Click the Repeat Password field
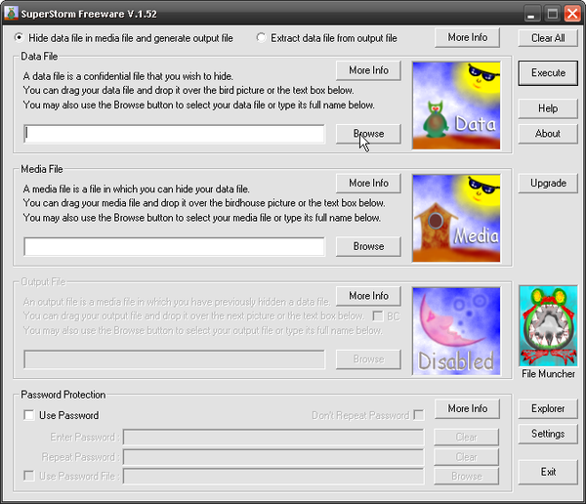 click(x=273, y=457)
